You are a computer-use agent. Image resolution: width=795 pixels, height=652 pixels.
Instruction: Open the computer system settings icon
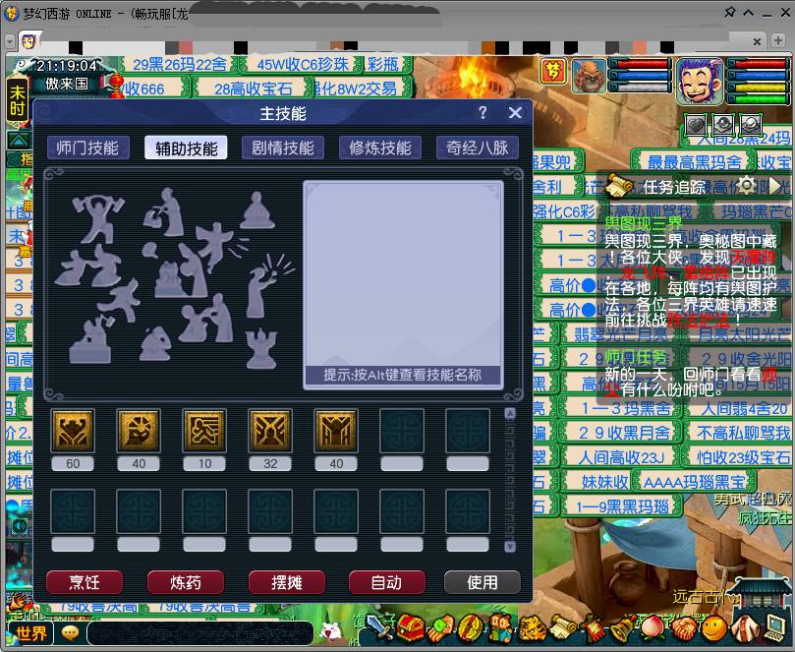775,629
